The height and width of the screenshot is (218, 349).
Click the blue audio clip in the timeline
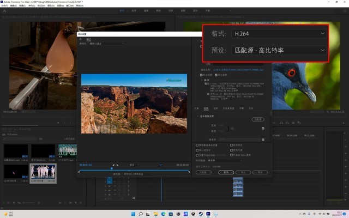point(238,187)
